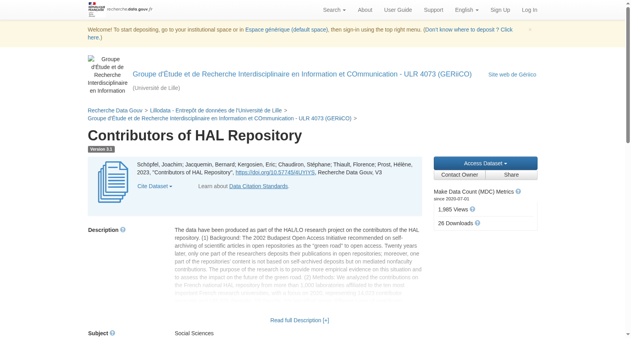Screen dimensions: 631x338
Task: Click the "Contributors of HAL Repository" heading
Action: (x=195, y=135)
